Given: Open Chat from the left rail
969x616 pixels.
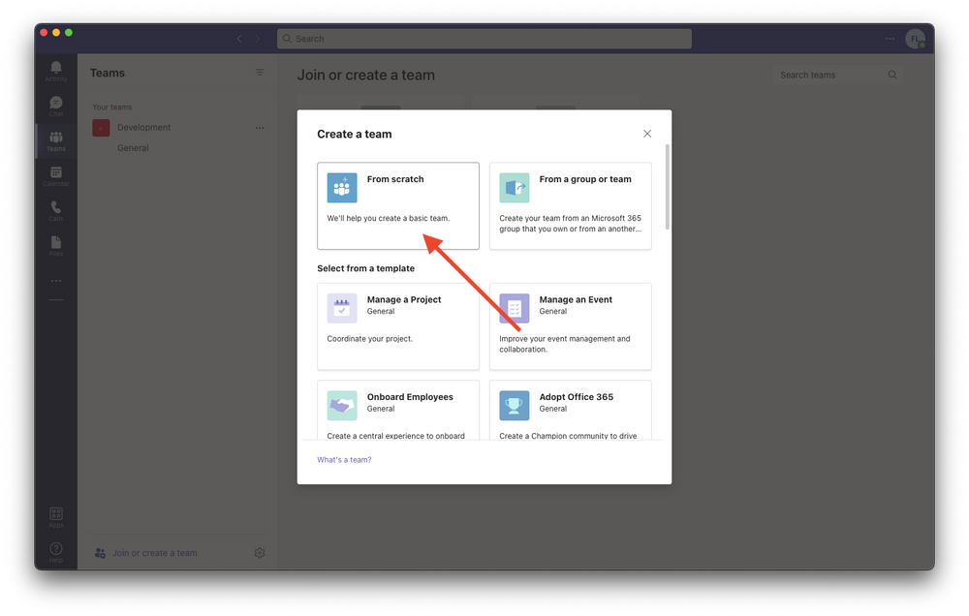Looking at the screenshot, I should (x=55, y=106).
